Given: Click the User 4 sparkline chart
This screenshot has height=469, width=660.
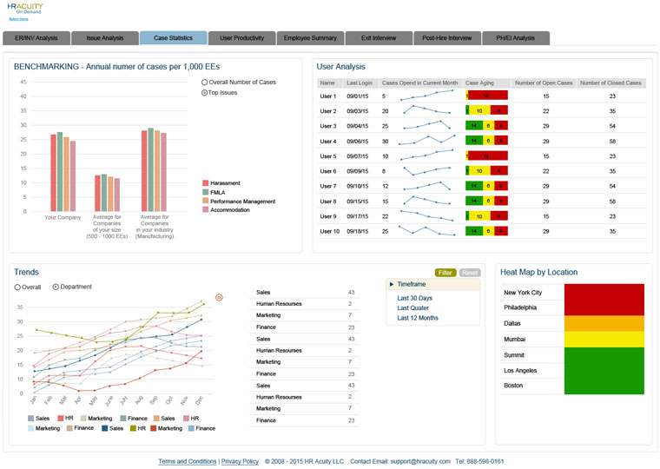Looking at the screenshot, I should coord(426,140).
